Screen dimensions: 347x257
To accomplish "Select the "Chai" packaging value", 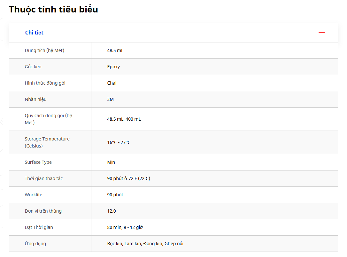I will (112, 83).
